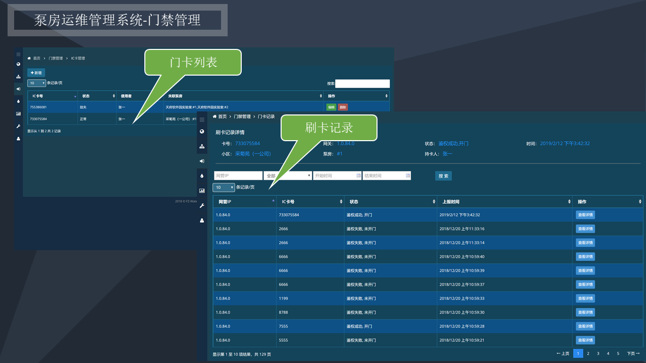The height and width of the screenshot is (363, 646).
Task: Click water drop icon in IC卡管理 sidebar
Action: click(x=18, y=101)
